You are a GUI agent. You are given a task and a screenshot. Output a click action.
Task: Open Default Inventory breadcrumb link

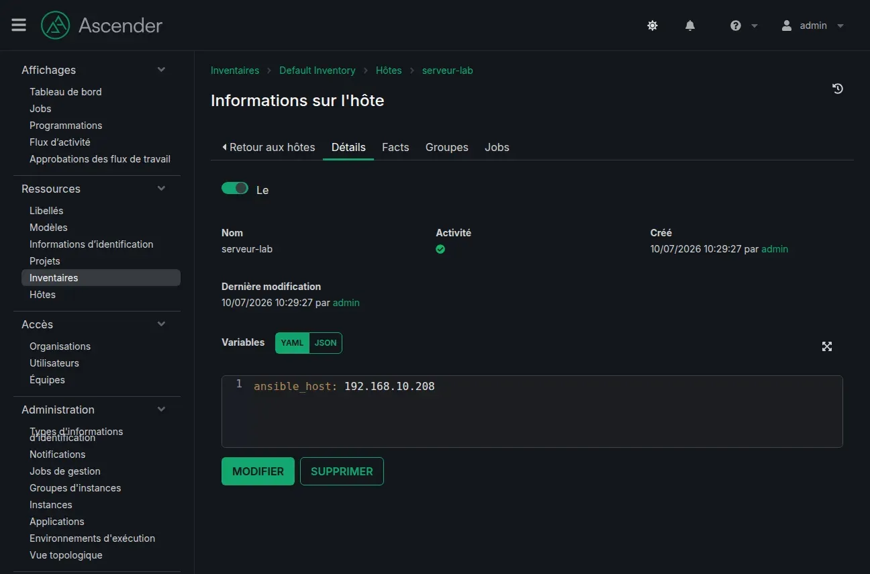[x=318, y=70]
